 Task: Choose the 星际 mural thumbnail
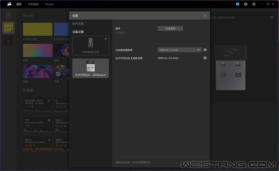pyautogui.click(x=62, y=50)
